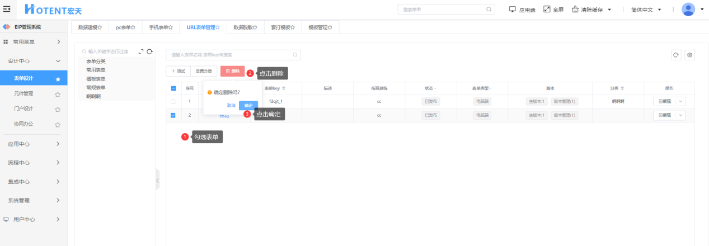The image size is (709, 246).
Task: Click the user avatar
Action: coord(688,10)
